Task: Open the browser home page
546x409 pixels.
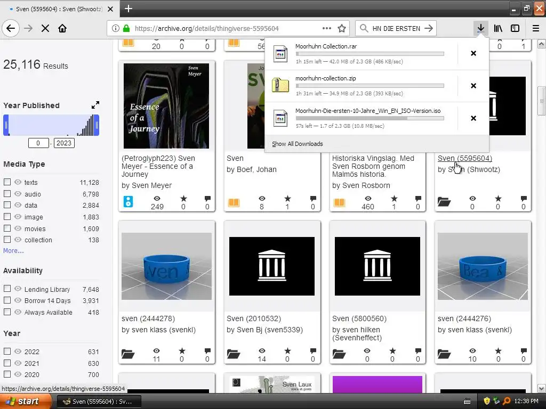Action: [x=62, y=28]
